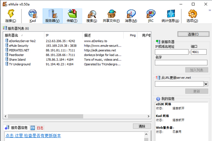Click the horizontal scrollbar left arrow
Image resolution: width=212 pixels, height=141 pixels.
click(x=6, y=116)
